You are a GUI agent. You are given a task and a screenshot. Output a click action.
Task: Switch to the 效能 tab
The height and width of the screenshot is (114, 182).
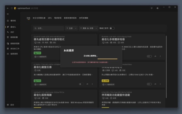pos(28,18)
